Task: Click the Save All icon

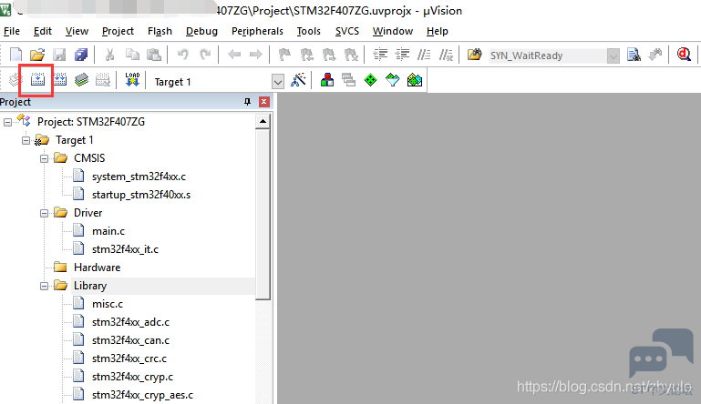Action: [81, 55]
